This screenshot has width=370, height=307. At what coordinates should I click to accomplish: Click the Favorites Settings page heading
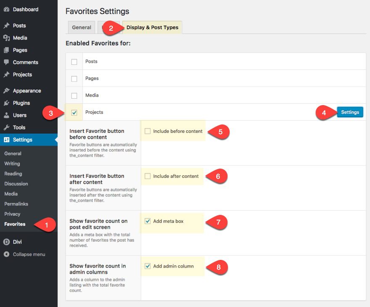(97, 11)
